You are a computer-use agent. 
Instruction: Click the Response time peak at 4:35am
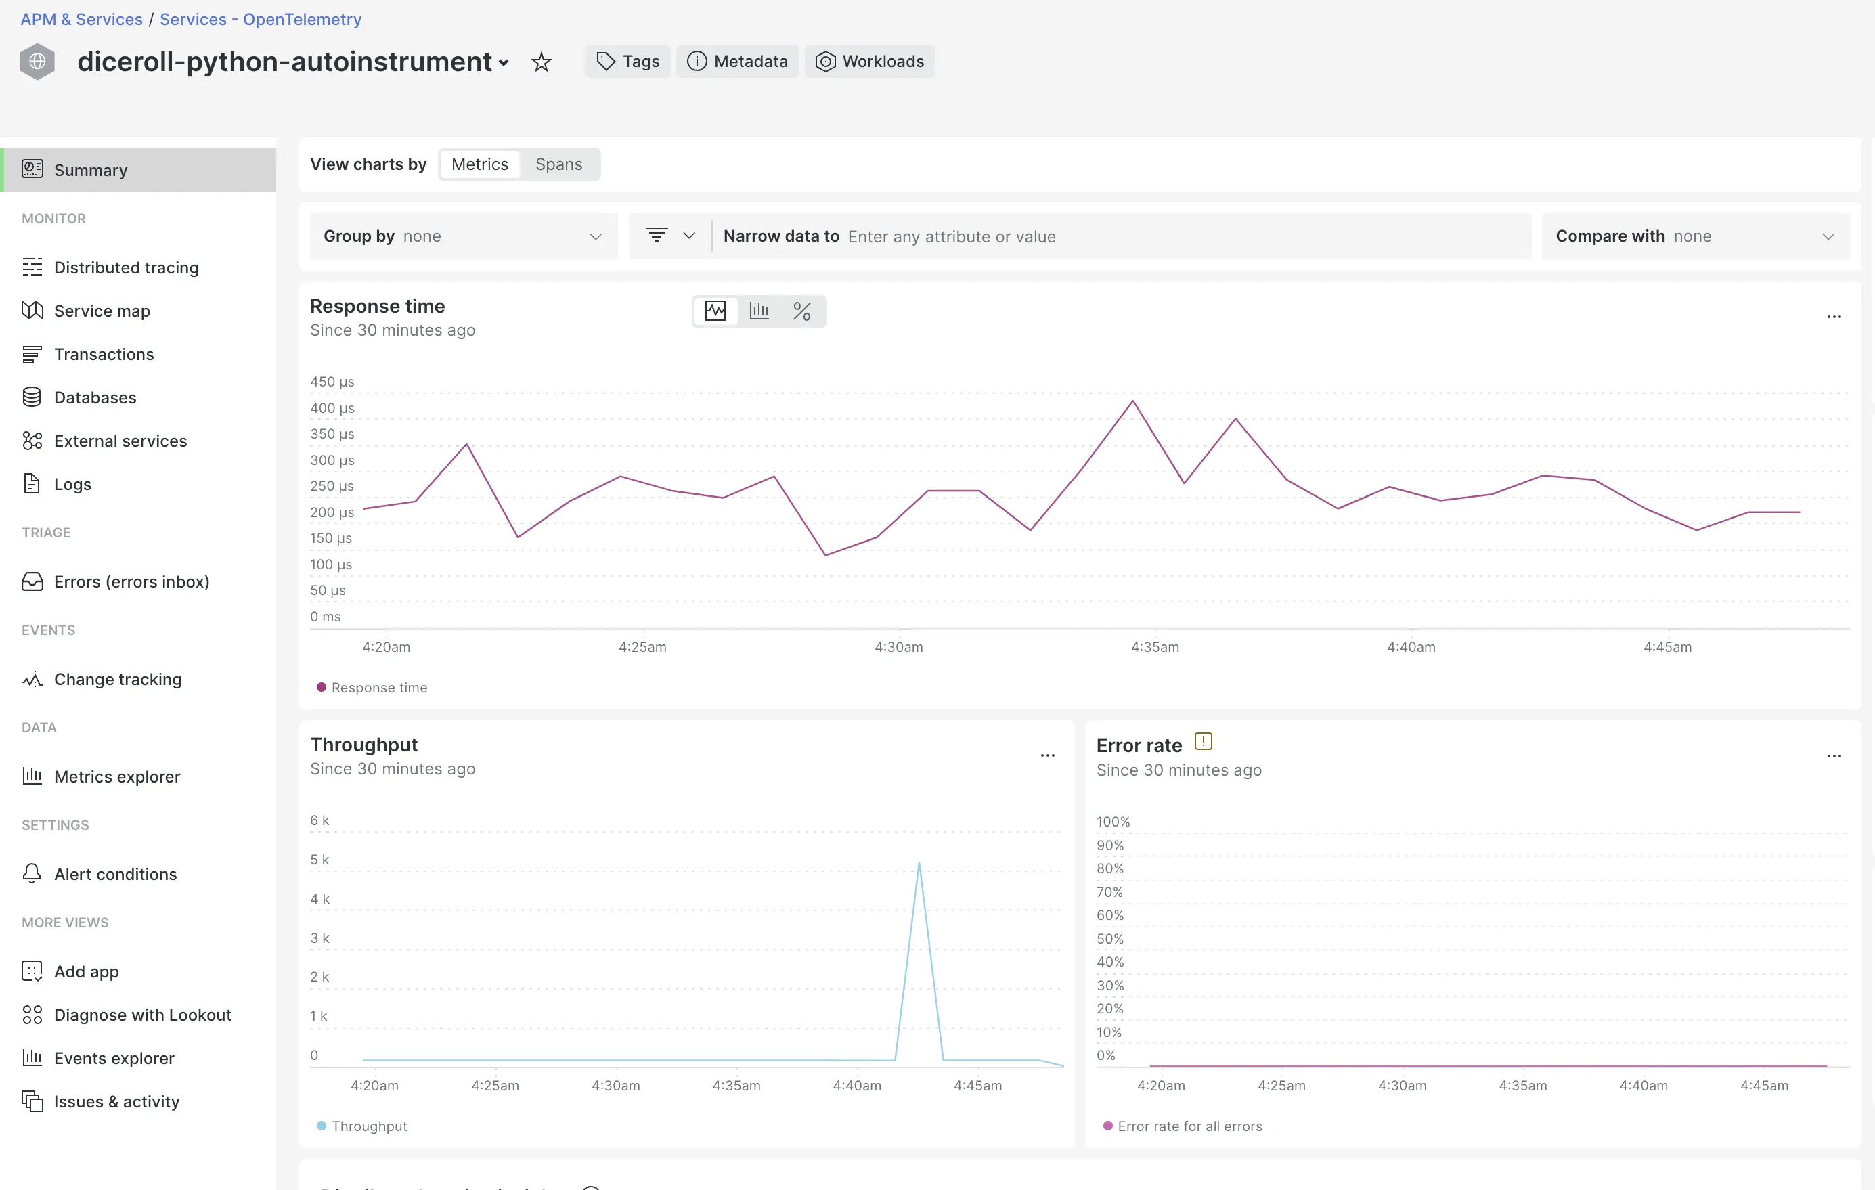tap(1132, 401)
